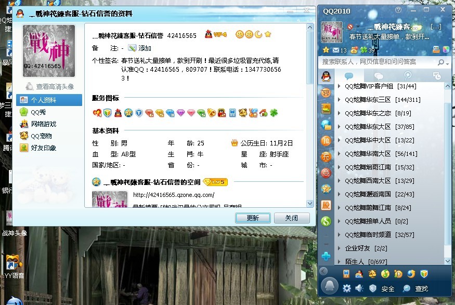
Task: Click the 公历生日 birthday cake icon
Action: click(x=235, y=143)
